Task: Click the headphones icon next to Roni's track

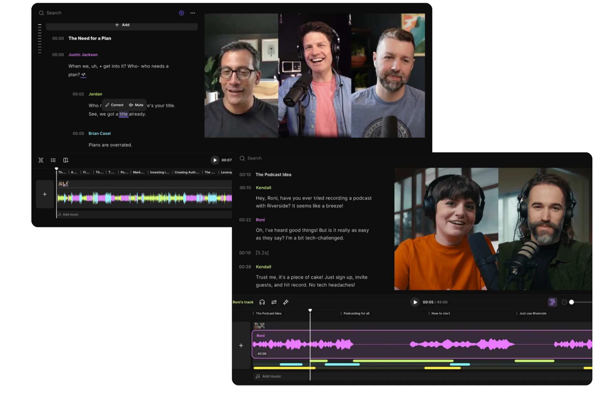Action: pos(262,302)
